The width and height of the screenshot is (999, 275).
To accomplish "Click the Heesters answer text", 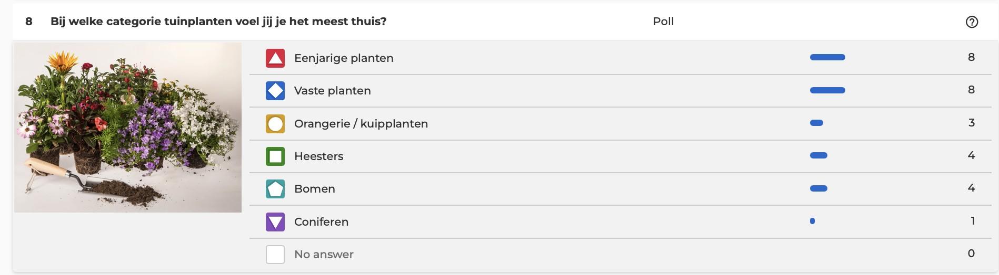I will click(318, 156).
